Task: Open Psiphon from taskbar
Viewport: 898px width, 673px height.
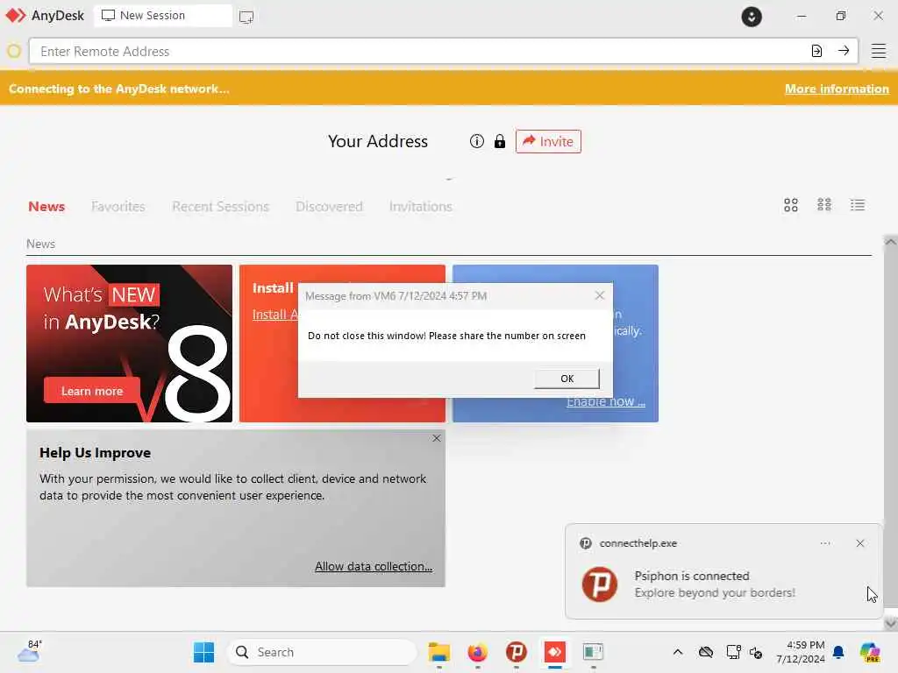Action: tap(516, 652)
